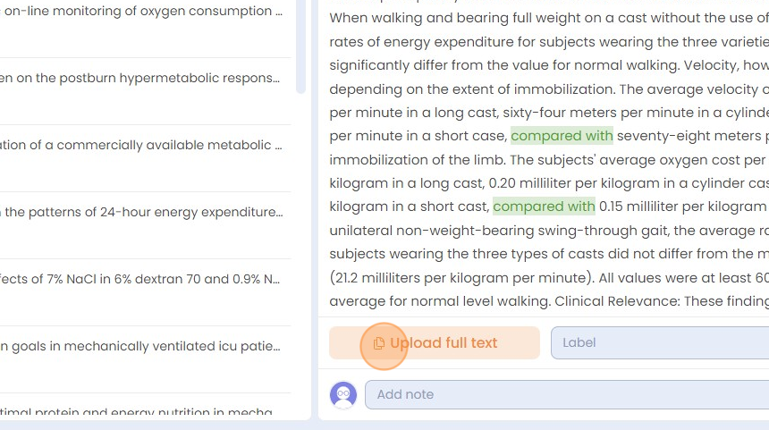Open the 7% NaCl in 6% dextran 70 article
This screenshot has height=430, width=769.
pyautogui.click(x=139, y=279)
